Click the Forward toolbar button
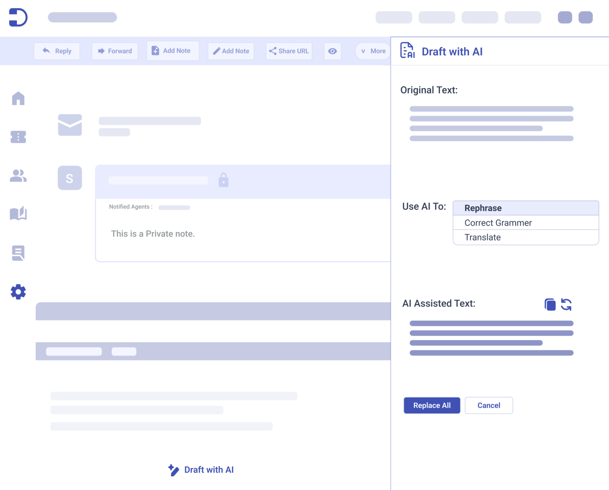609x490 pixels. click(x=115, y=51)
